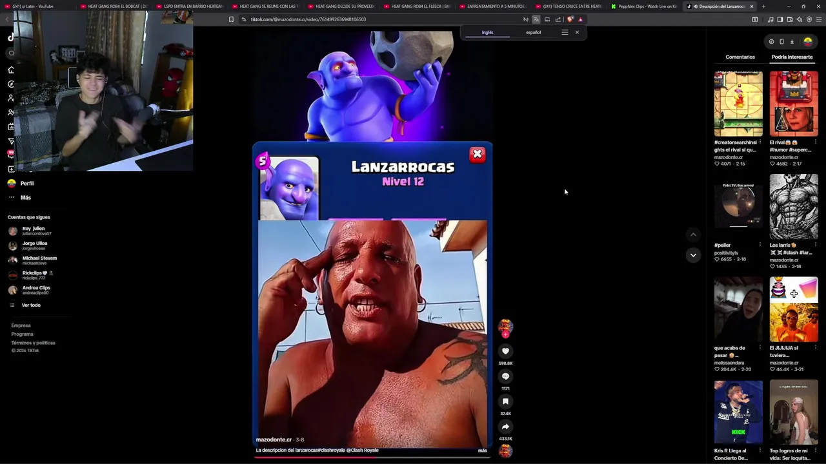Open Empresa footer link
This screenshot has height=464, width=826.
(x=21, y=325)
